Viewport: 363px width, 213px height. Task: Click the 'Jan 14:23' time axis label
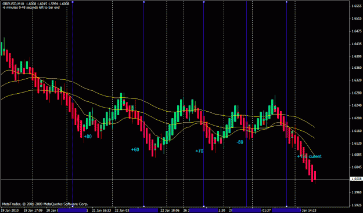coord(309,211)
